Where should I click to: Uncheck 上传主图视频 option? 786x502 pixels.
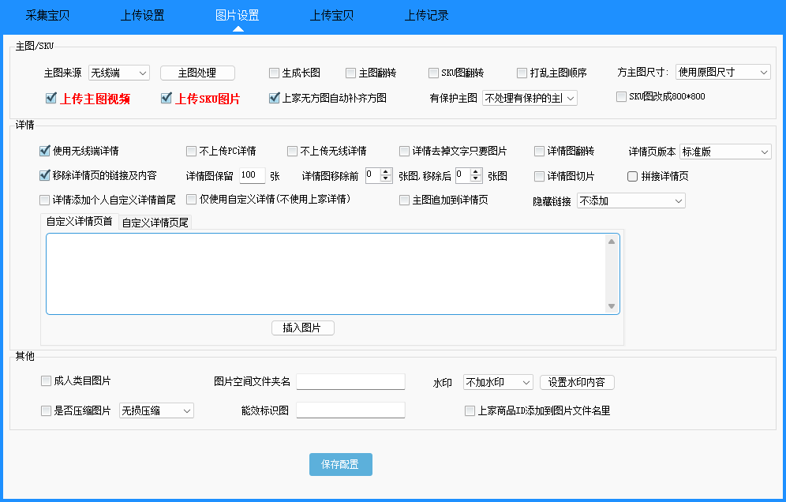(51, 99)
